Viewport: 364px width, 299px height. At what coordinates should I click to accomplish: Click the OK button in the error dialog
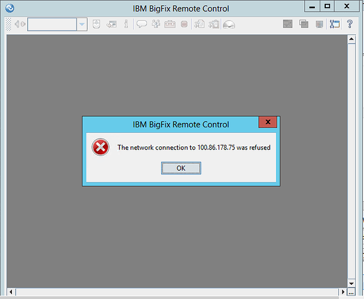(x=181, y=168)
